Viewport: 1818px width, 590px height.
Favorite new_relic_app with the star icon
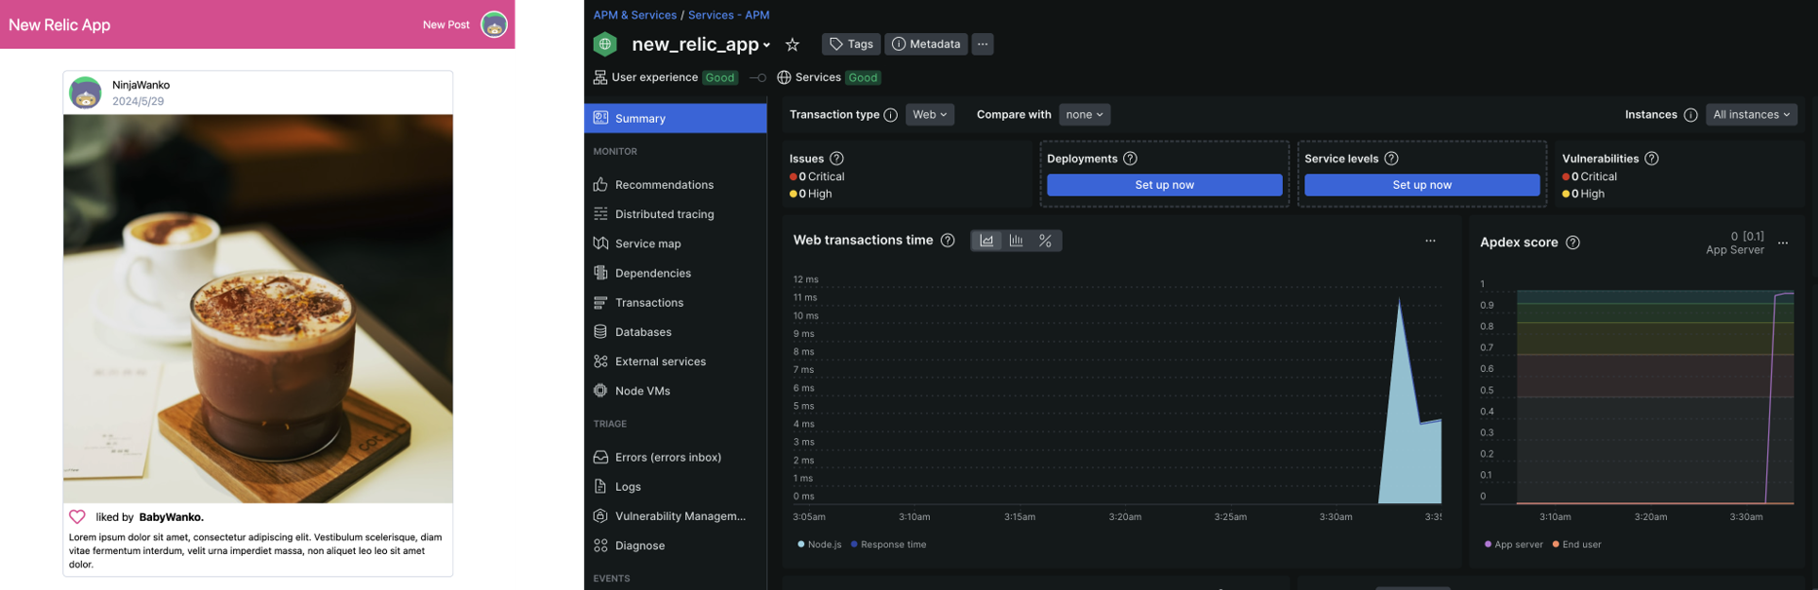click(x=793, y=45)
